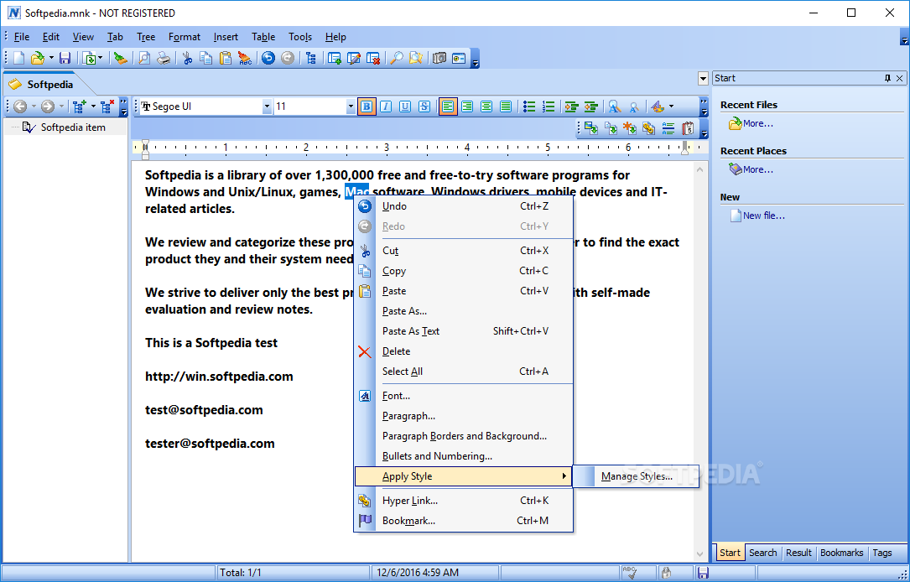Click the edit item pencil toolbar icon
Screen dimensions: 910x582
pos(353,58)
